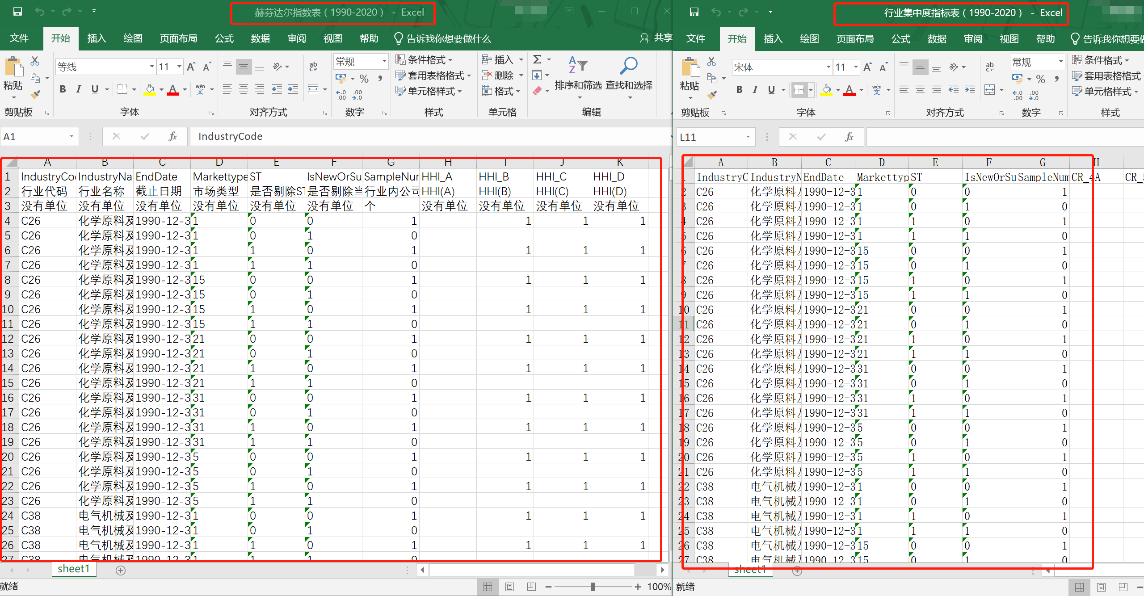Click Find and Select magnifier in left window

pos(628,65)
